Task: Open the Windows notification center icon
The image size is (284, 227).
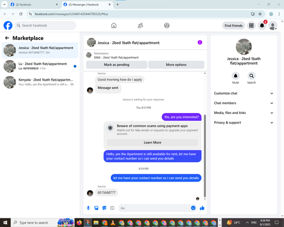Action: (277, 222)
